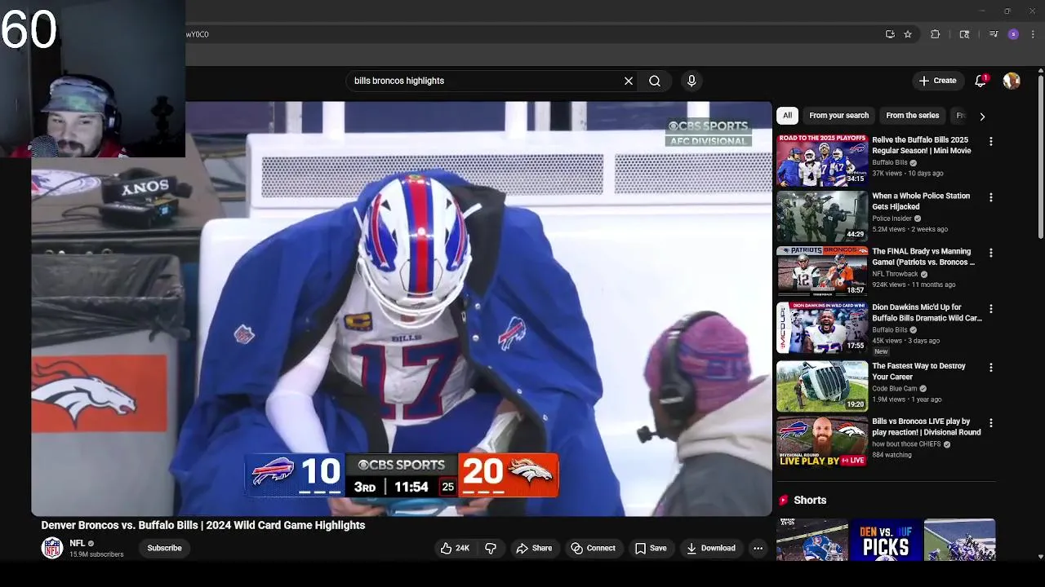Start voice search with the microphone icon
Viewport: 1045px width, 587px height.
coord(691,81)
